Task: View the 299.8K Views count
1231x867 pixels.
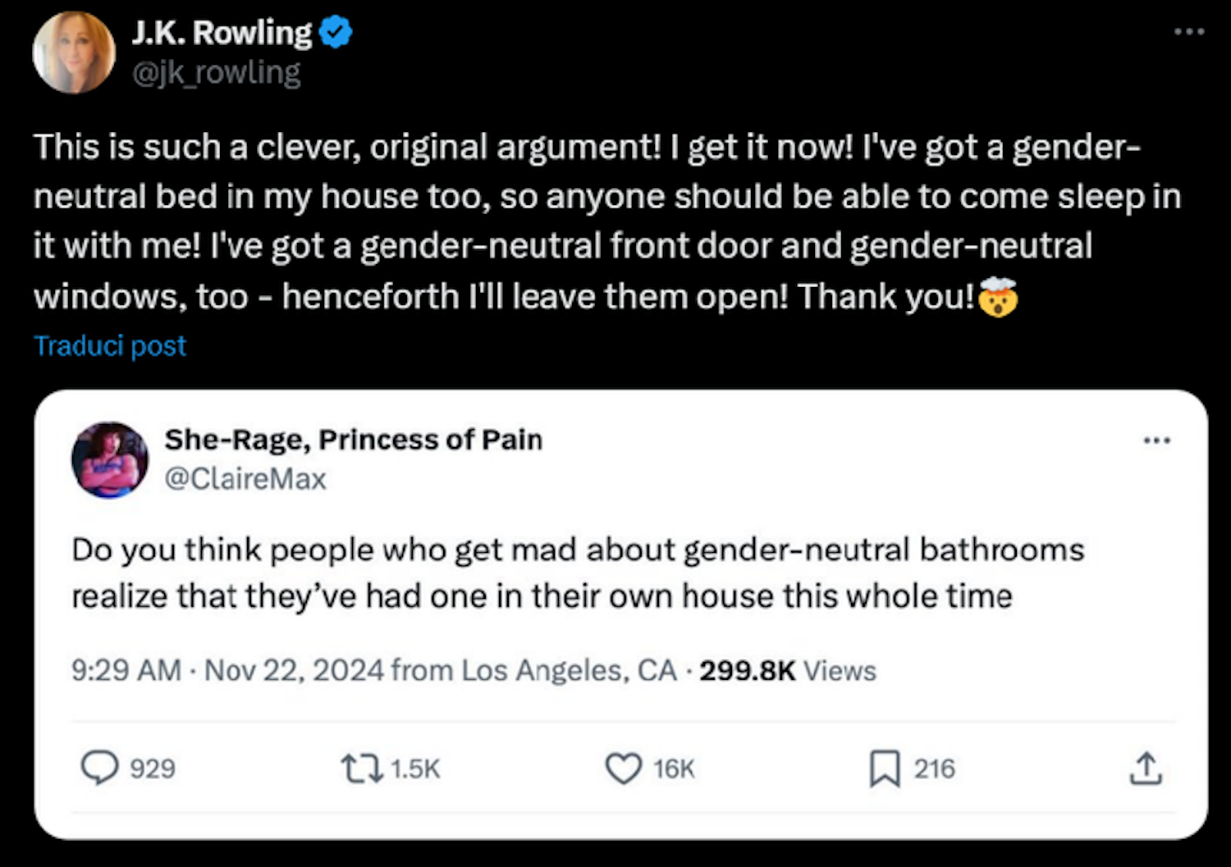Action: click(x=787, y=670)
